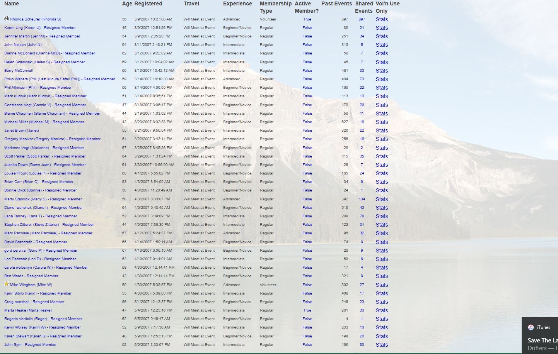Viewport: 558px width, 354px height.
Task: Open Stats for Rogerio Verdolin row
Action: click(x=382, y=319)
